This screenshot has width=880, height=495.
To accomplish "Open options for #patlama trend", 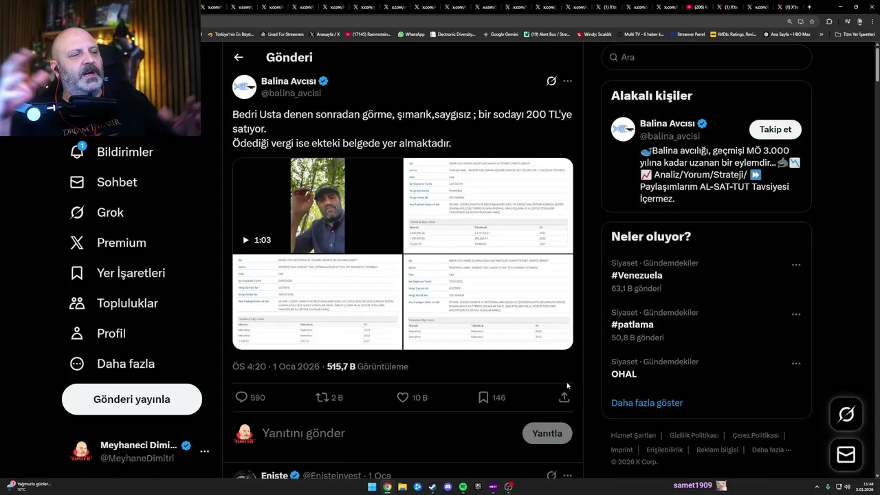I will click(x=795, y=314).
